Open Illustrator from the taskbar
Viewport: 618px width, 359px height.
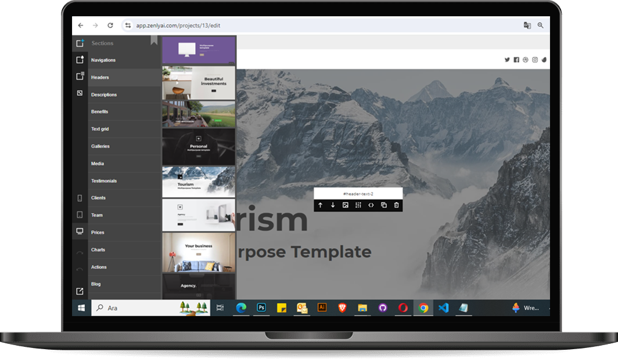[x=322, y=308]
